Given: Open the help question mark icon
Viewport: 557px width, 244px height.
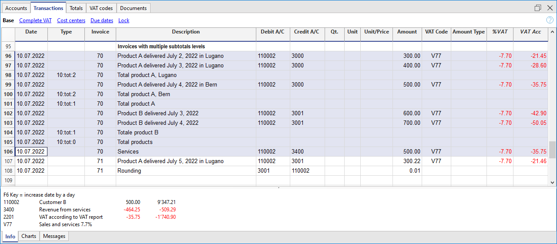Looking at the screenshot, I should [x=550, y=20].
